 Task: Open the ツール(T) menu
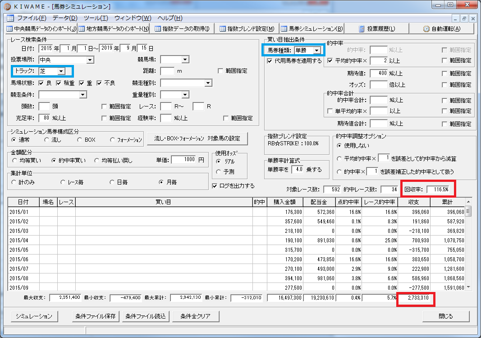[x=96, y=18]
